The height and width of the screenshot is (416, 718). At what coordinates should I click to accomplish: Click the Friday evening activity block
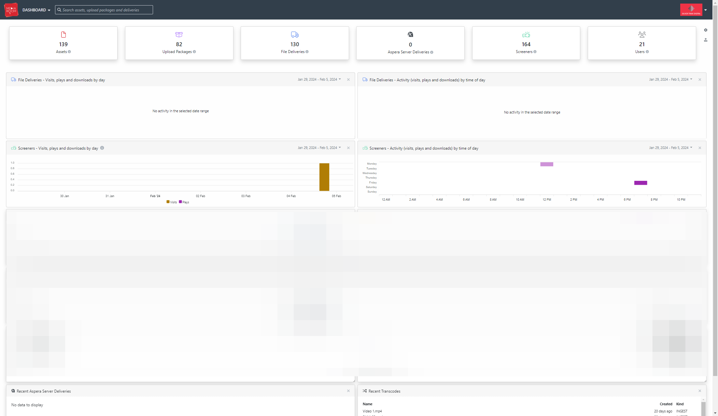641,183
